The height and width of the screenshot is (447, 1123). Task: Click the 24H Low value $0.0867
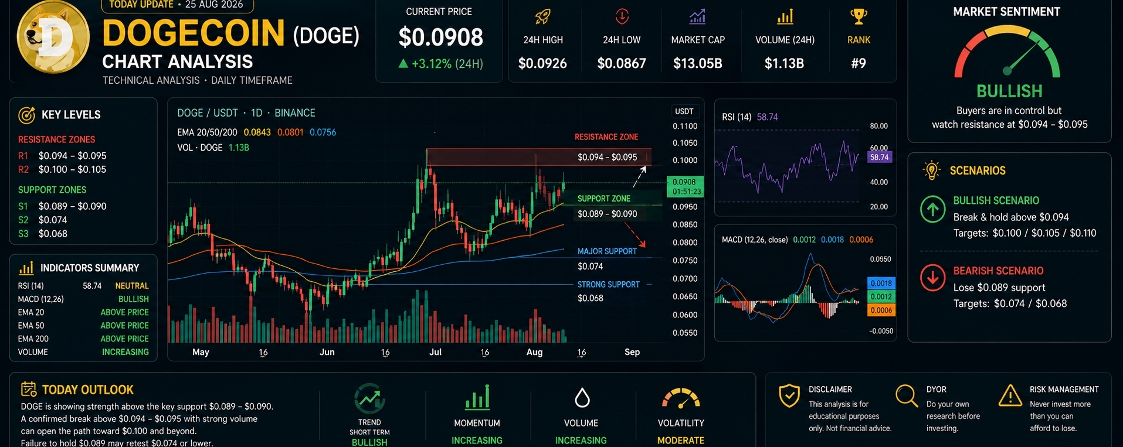point(622,63)
